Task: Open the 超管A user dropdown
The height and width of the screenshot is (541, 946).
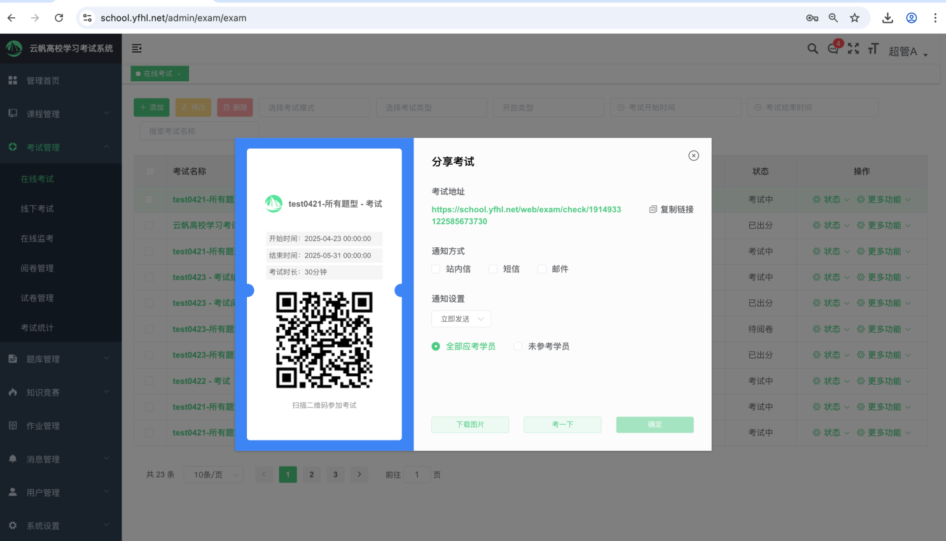Action: 908,51
